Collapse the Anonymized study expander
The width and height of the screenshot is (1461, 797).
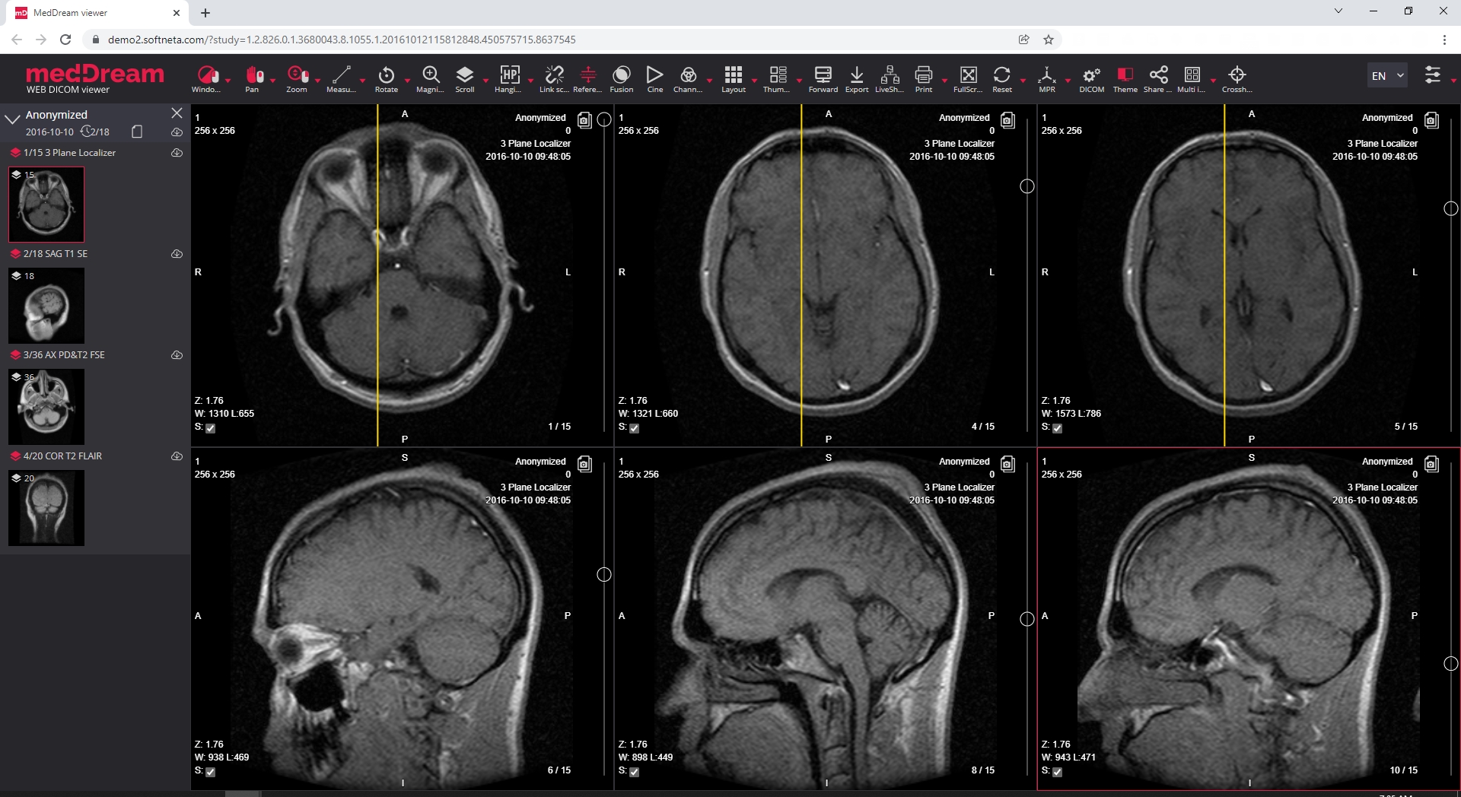pyautogui.click(x=12, y=119)
